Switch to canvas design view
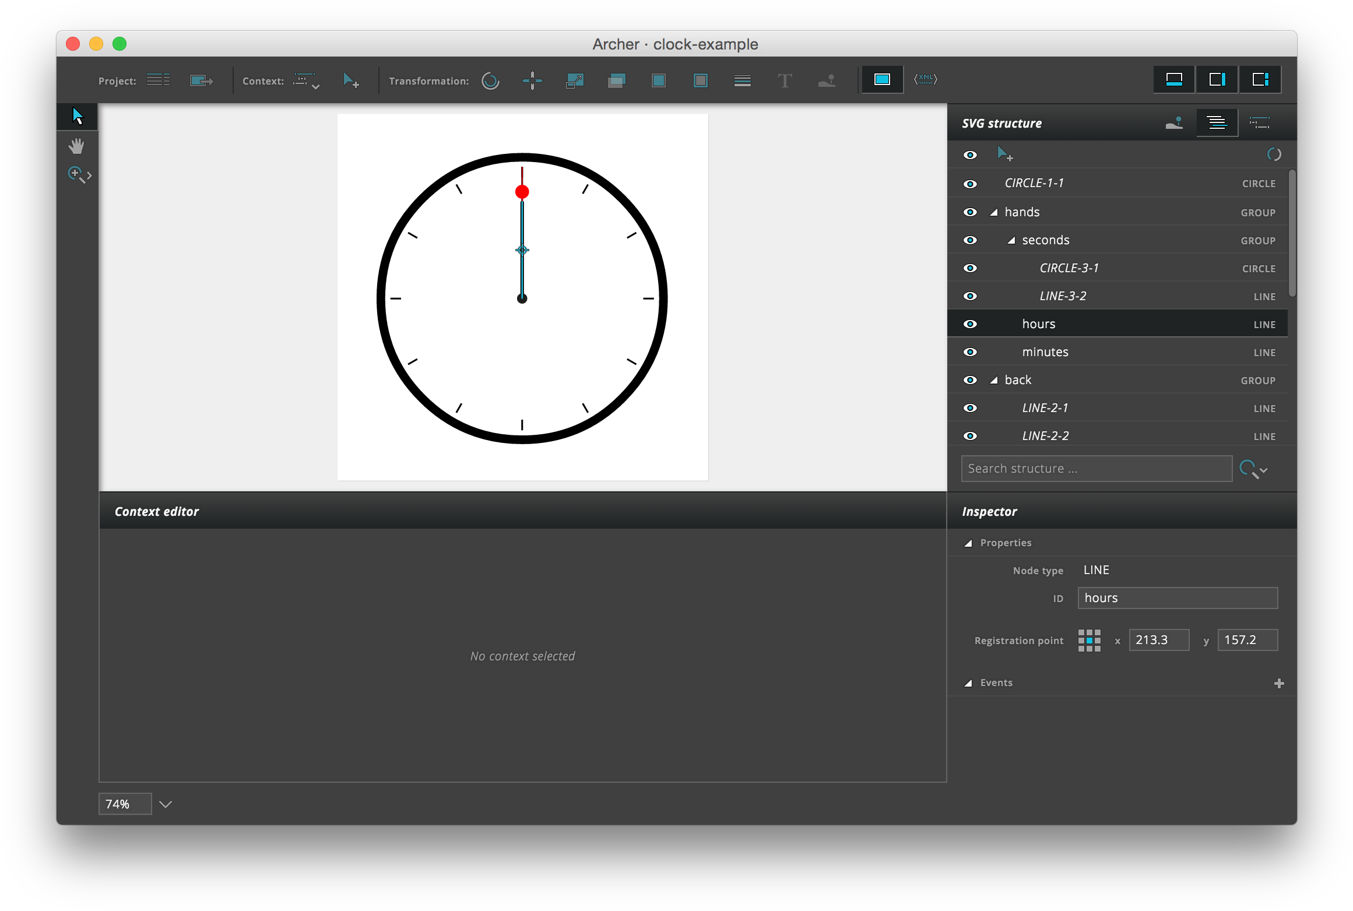This screenshot has height=911, width=1353. pyautogui.click(x=882, y=79)
